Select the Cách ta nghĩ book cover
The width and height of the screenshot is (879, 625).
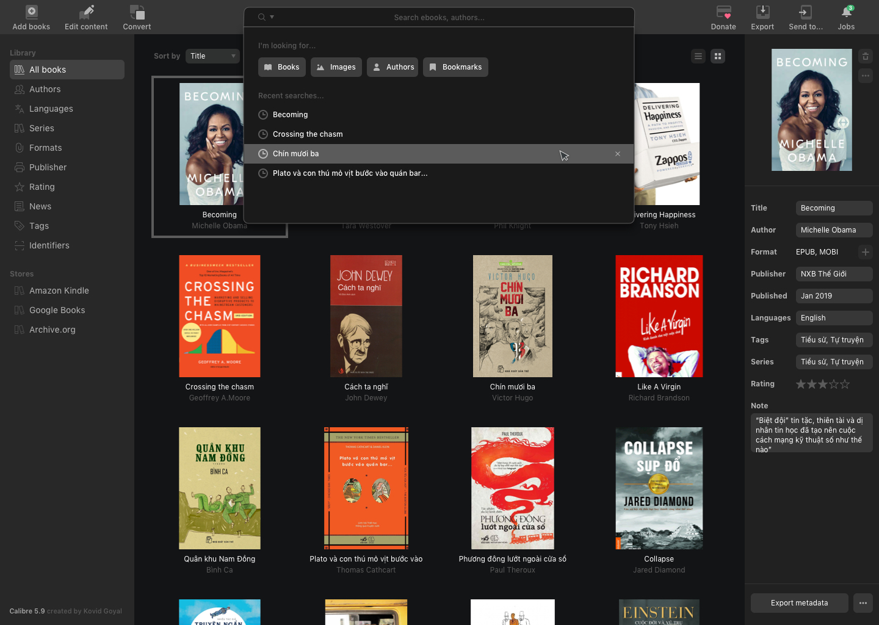click(x=366, y=316)
